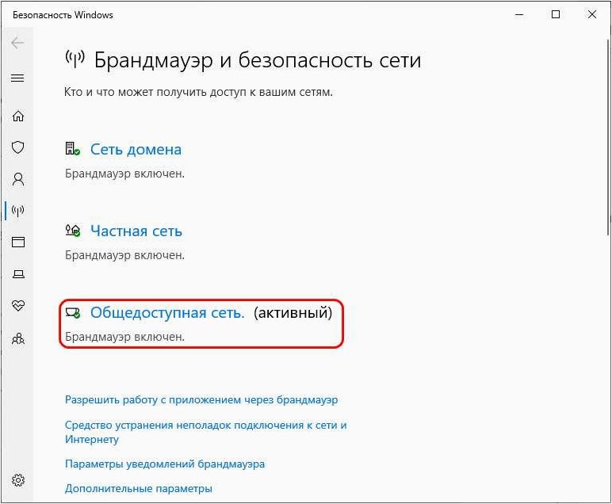Image resolution: width=612 pixels, height=504 pixels.
Task: Open Account protection person icon
Action: [x=18, y=179]
